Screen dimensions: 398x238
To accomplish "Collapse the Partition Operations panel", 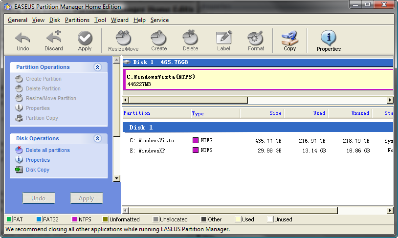I will click(97, 67).
